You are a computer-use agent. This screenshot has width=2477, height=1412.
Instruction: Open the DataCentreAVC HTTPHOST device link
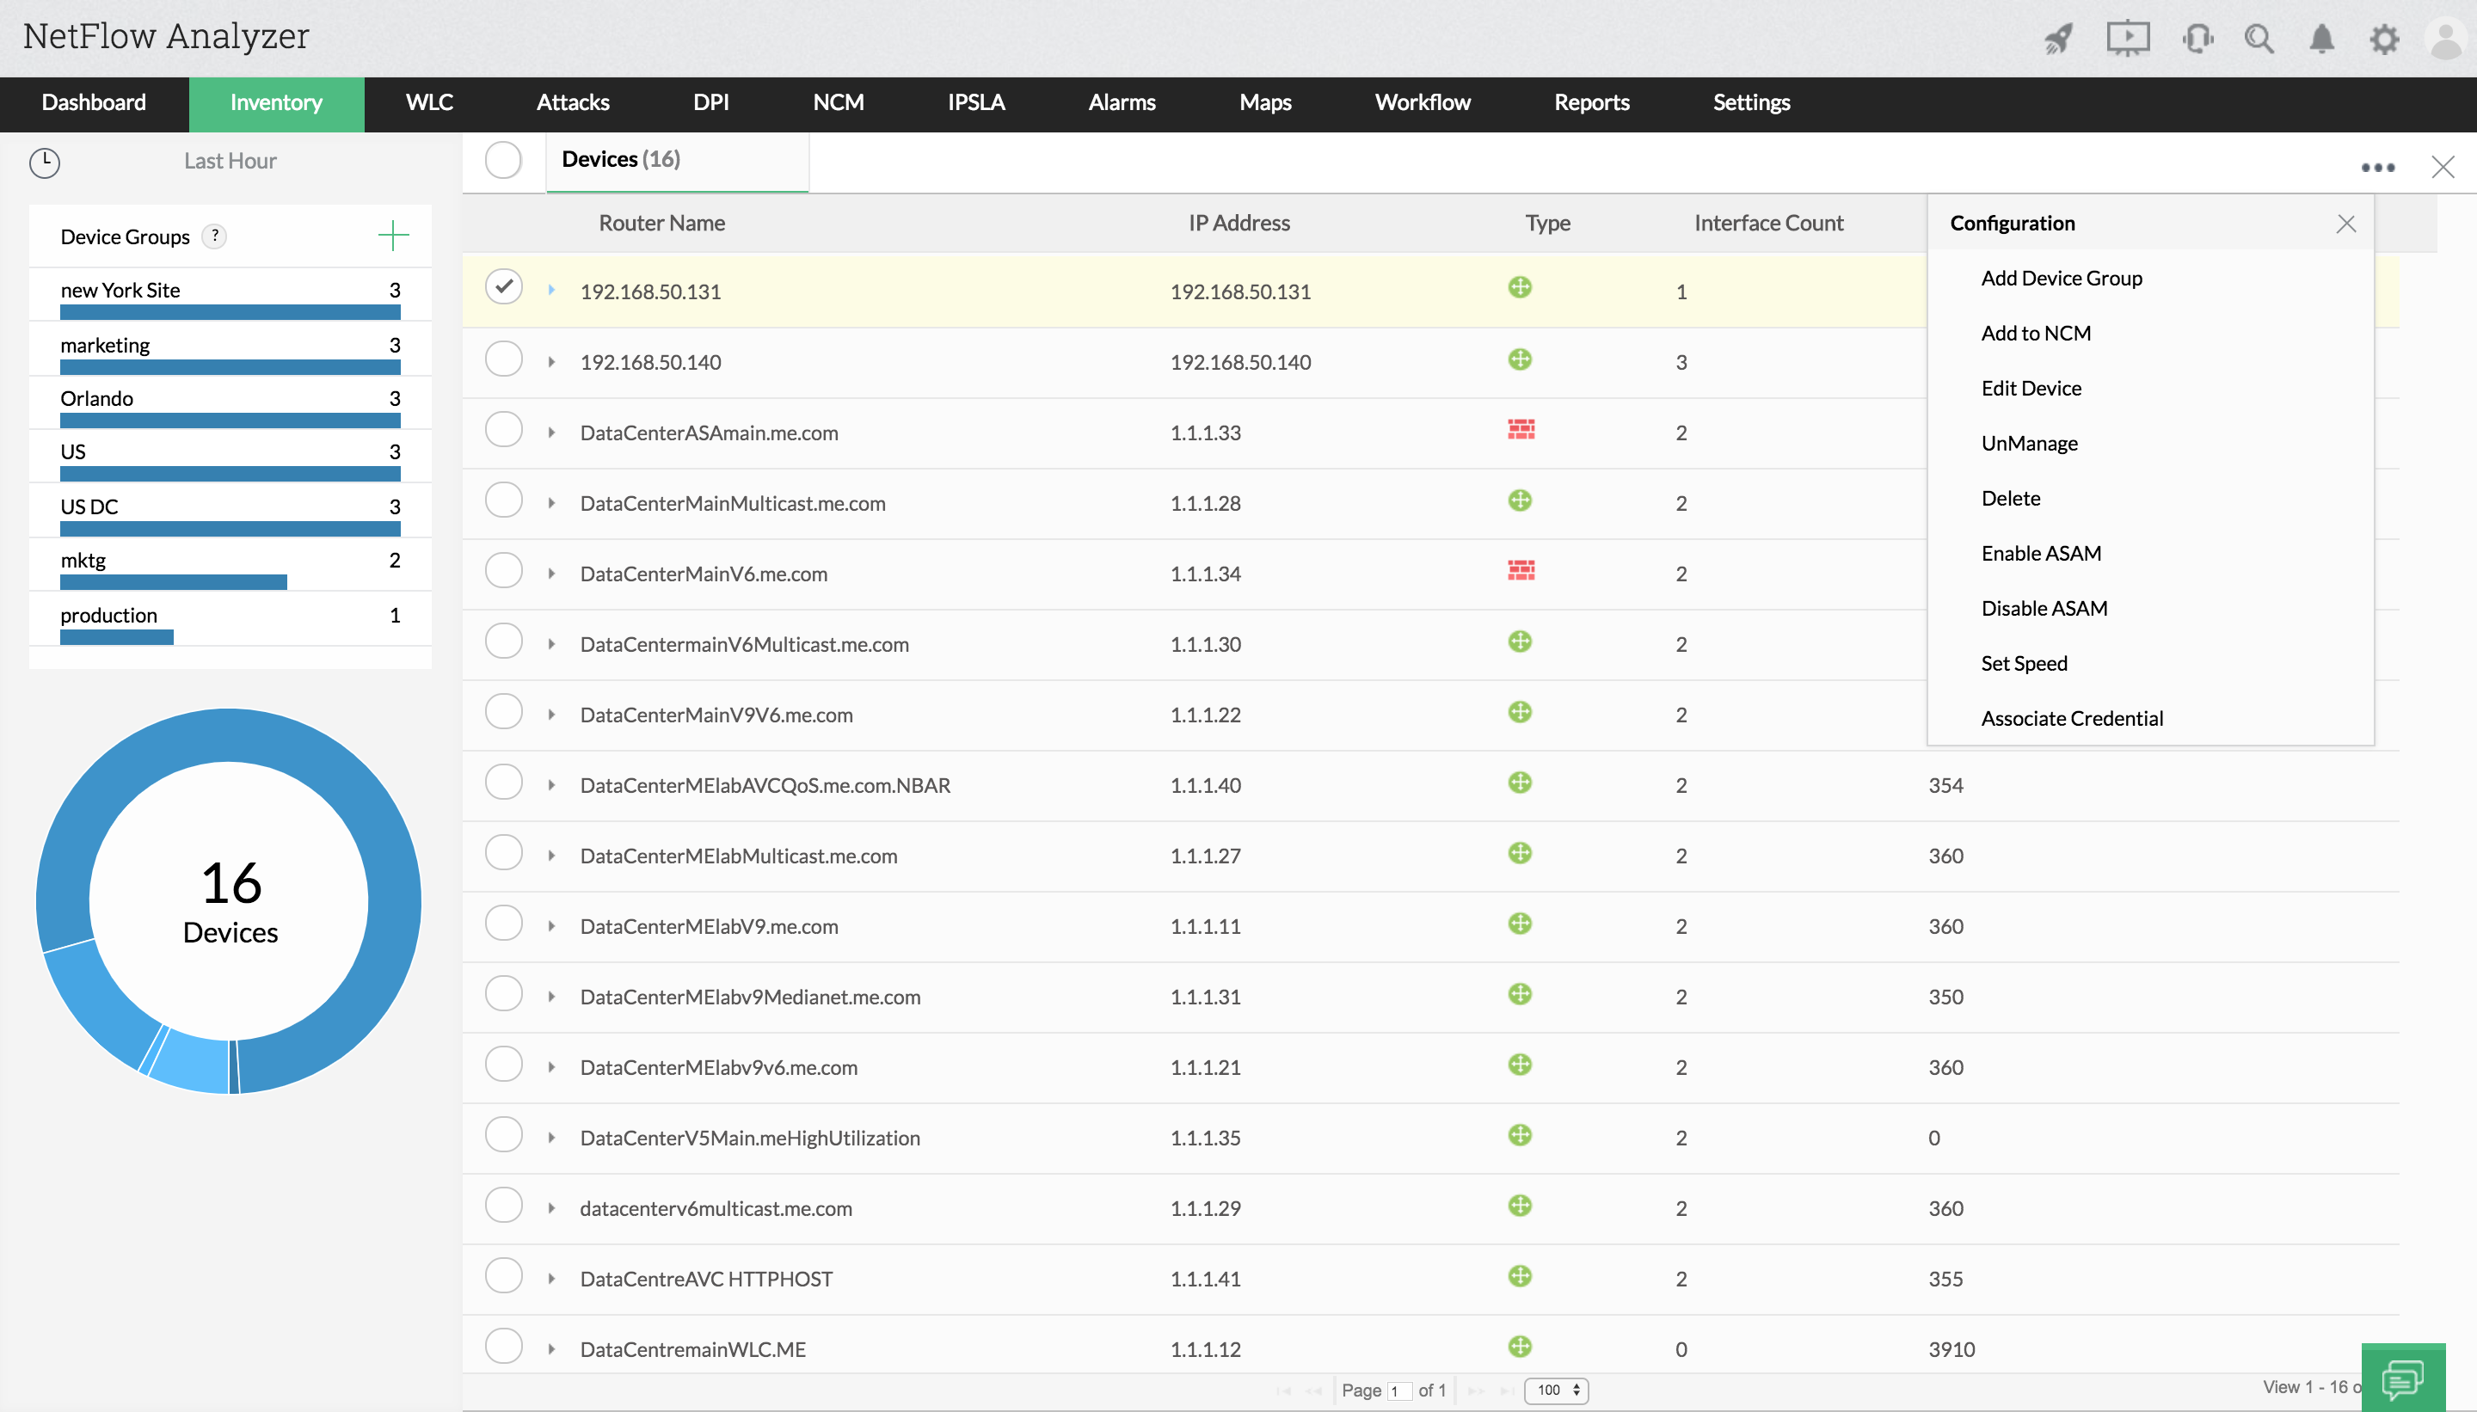705,1278
